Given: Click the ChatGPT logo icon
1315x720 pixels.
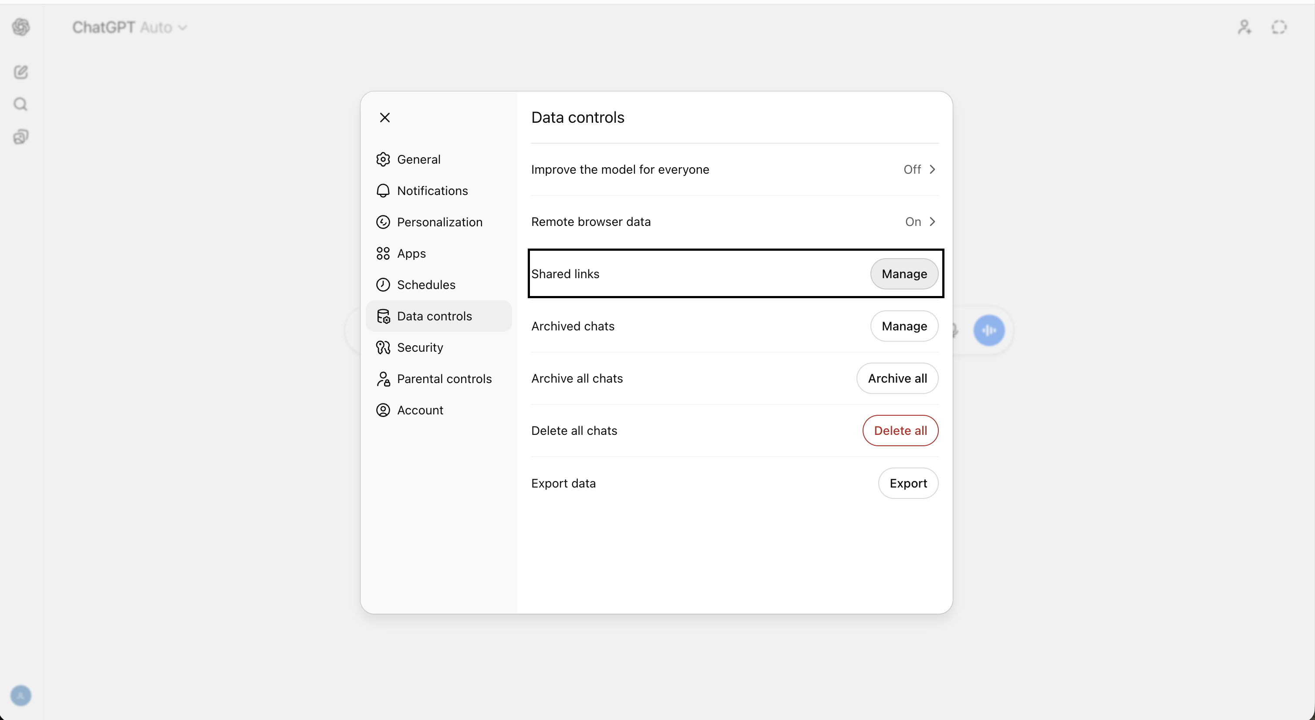Looking at the screenshot, I should pos(21,27).
